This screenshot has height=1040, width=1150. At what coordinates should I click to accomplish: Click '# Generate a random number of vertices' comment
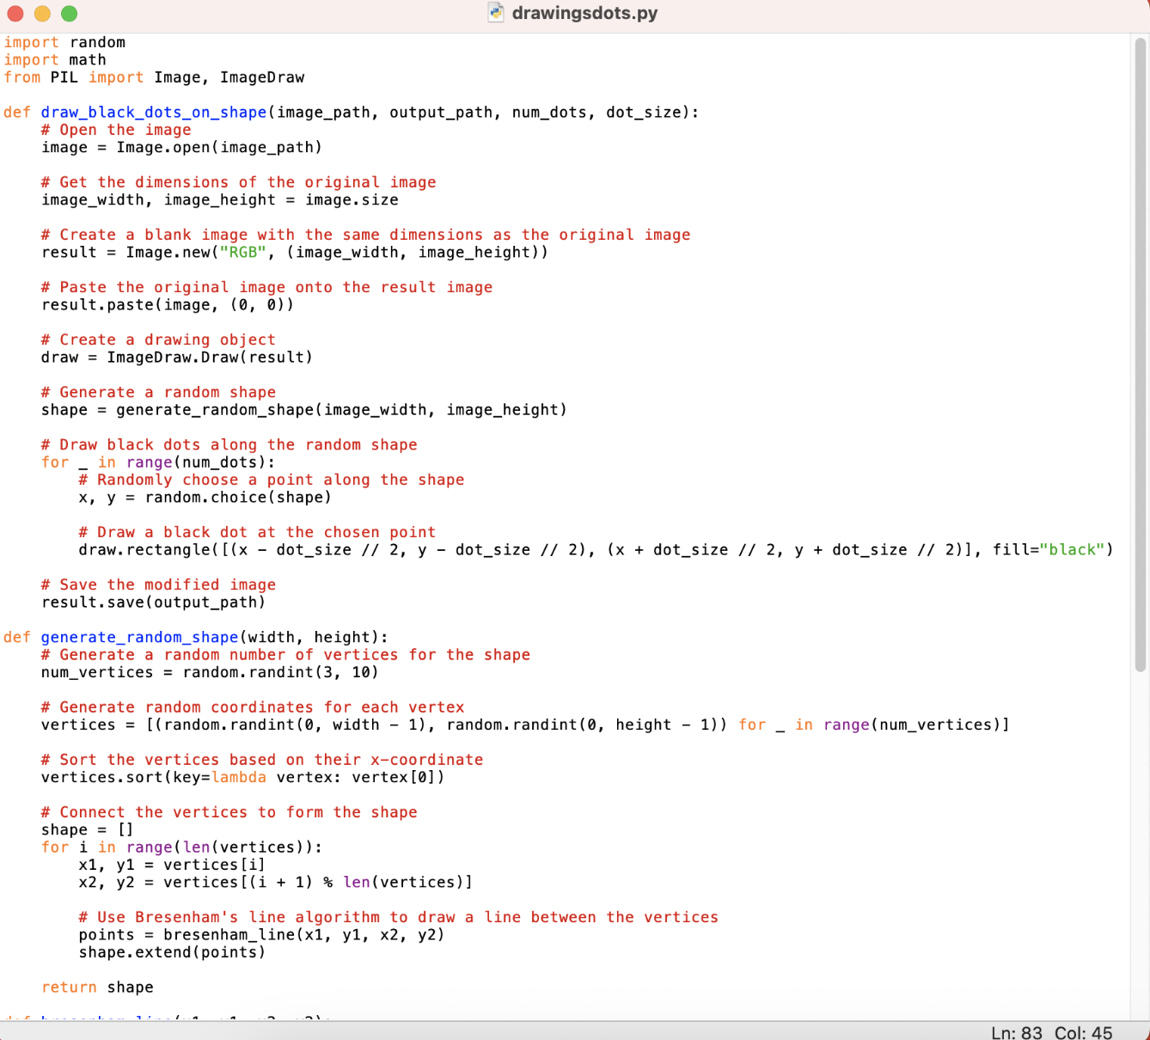click(x=286, y=655)
